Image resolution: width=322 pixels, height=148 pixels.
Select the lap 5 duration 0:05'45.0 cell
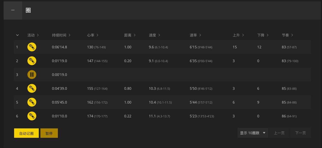click(59, 102)
